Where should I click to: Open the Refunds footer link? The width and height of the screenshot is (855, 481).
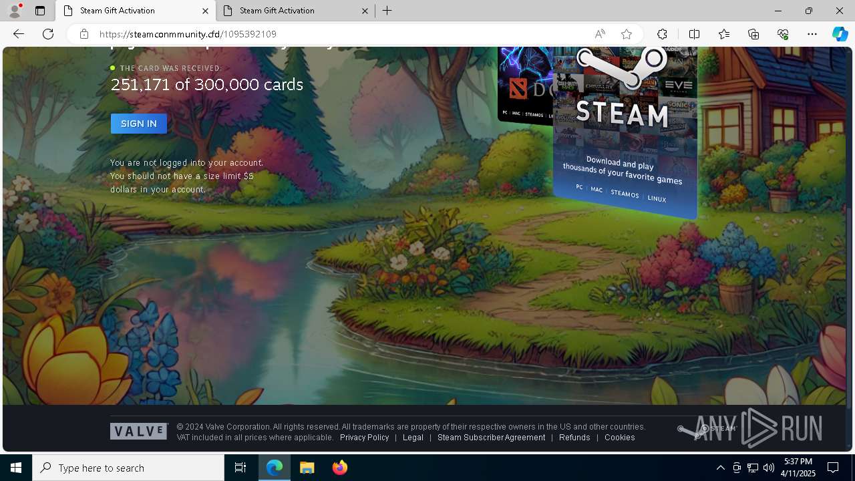coord(574,438)
